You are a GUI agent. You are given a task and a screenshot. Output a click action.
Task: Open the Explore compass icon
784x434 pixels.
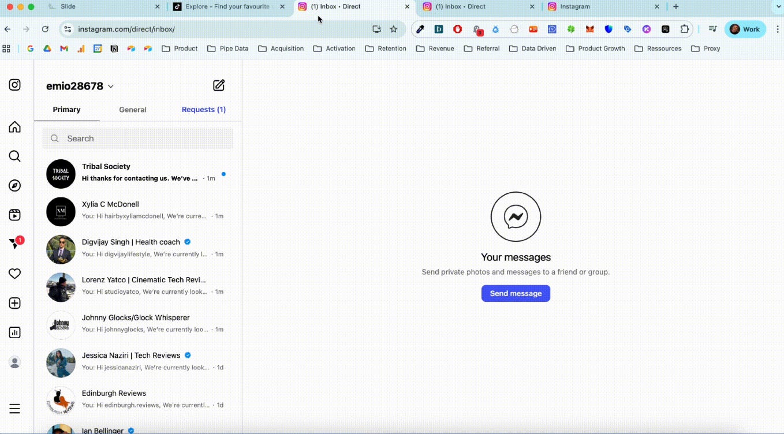(15, 186)
